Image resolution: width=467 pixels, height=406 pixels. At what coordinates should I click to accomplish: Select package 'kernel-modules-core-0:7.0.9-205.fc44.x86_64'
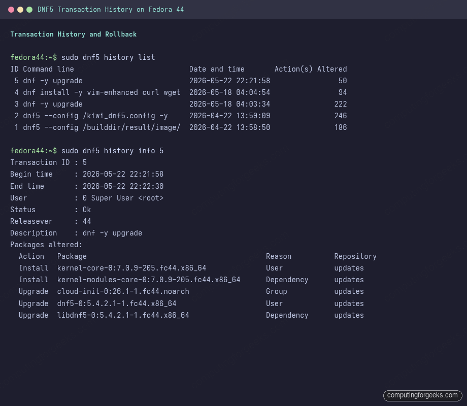(149, 280)
